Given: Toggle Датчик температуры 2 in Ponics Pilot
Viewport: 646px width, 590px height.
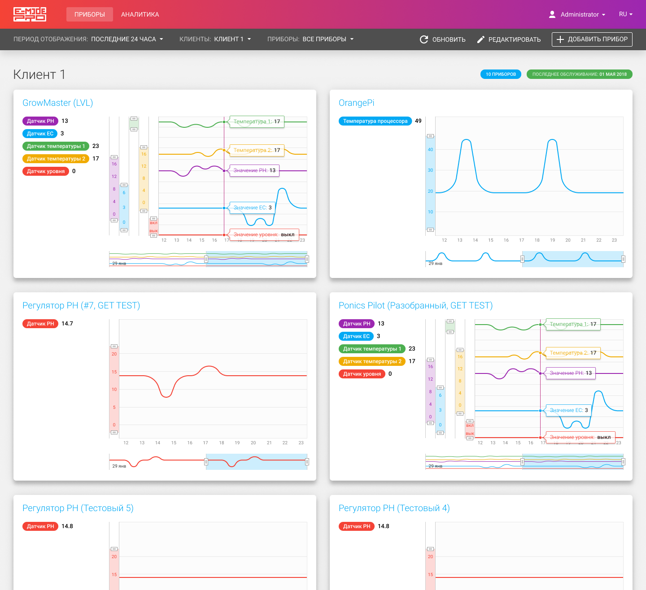Looking at the screenshot, I should click(372, 361).
